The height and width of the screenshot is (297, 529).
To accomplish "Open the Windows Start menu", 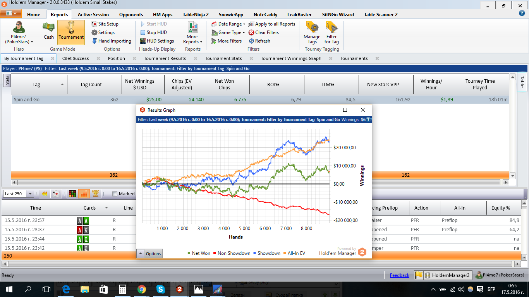I will tap(9, 289).
